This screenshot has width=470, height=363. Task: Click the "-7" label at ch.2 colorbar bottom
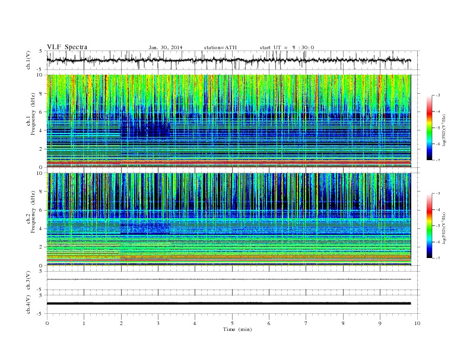pos(438,258)
